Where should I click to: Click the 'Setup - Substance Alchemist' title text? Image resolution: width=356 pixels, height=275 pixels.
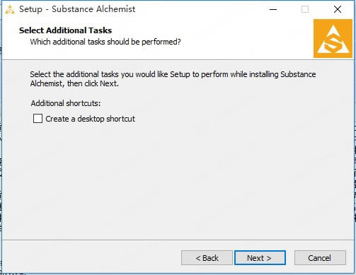click(77, 9)
